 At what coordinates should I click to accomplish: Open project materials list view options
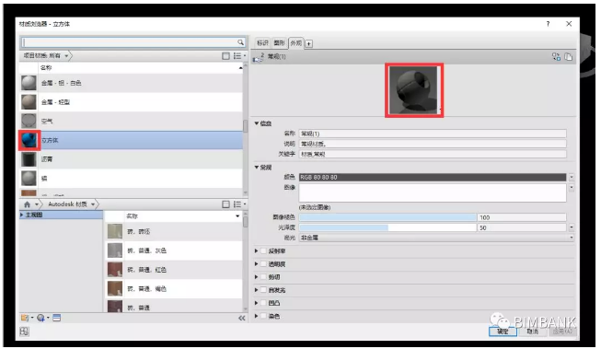pyautogui.click(x=238, y=56)
